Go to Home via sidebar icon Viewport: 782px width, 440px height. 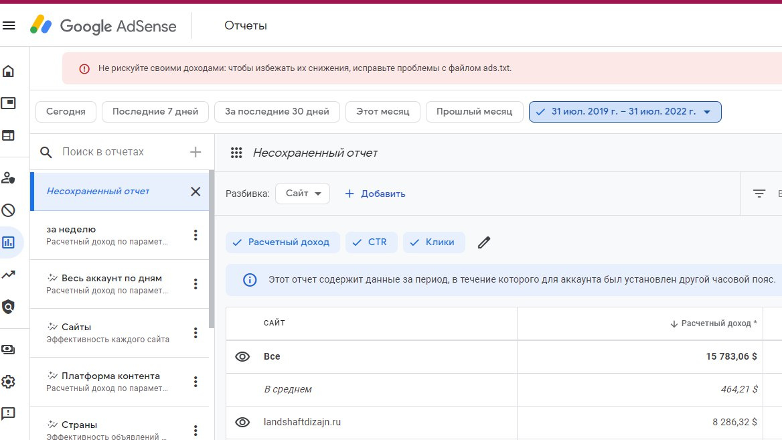tap(9, 72)
